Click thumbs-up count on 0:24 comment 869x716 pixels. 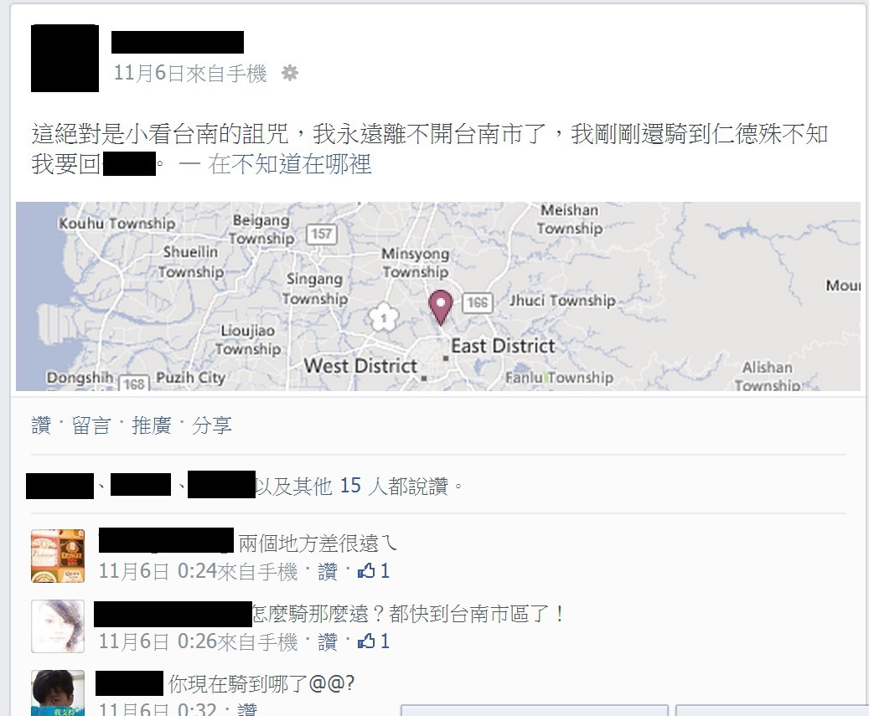pyautogui.click(x=374, y=571)
